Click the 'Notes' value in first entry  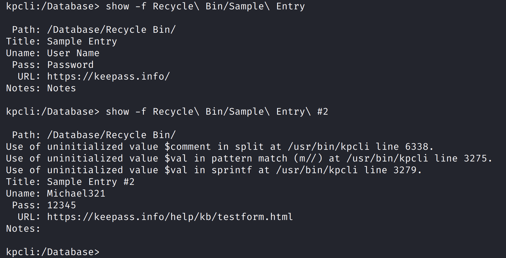61,88
